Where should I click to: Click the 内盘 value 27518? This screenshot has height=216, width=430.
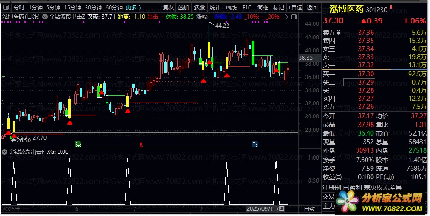[x=418, y=150]
